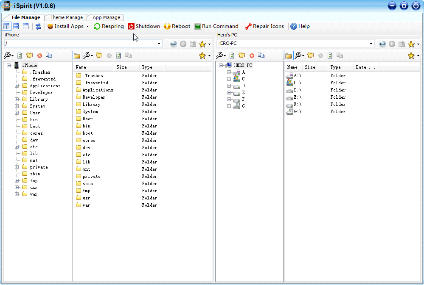Open Run Command
Image resolution: width=424 pixels, height=285 pixels.
pyautogui.click(x=216, y=26)
